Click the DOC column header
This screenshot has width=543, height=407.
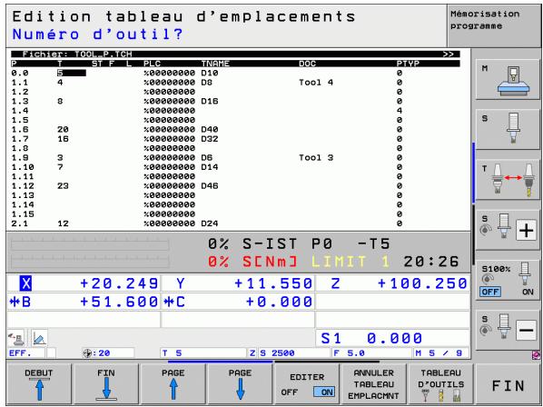click(308, 64)
